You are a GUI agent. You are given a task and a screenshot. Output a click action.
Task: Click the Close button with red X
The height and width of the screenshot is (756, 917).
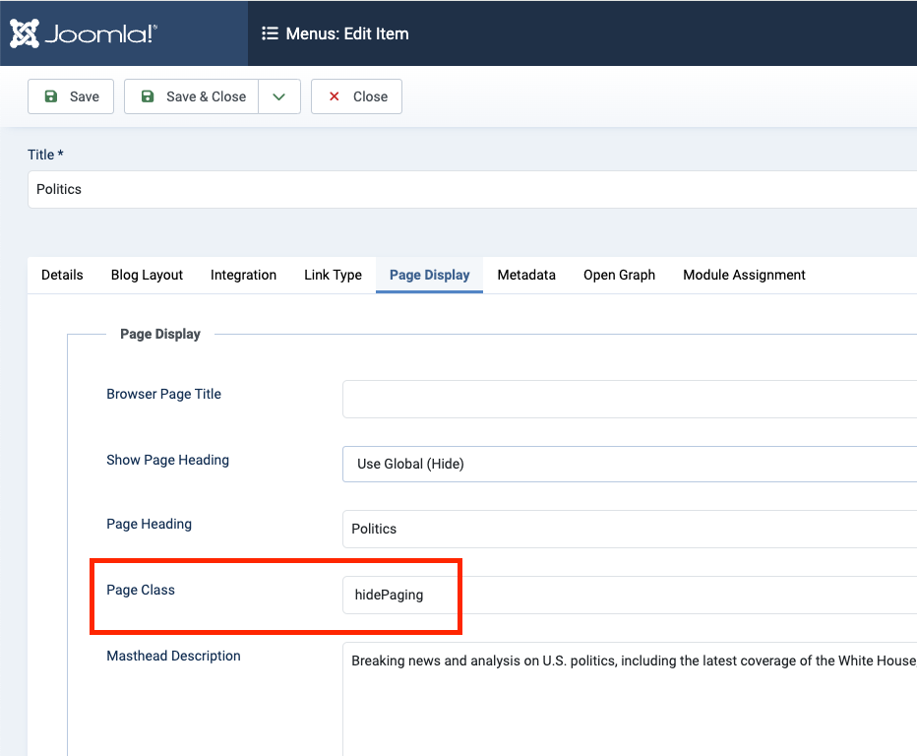tap(356, 96)
